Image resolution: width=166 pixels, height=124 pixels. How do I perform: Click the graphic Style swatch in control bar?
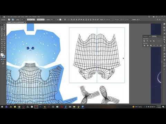click(x=60, y=20)
